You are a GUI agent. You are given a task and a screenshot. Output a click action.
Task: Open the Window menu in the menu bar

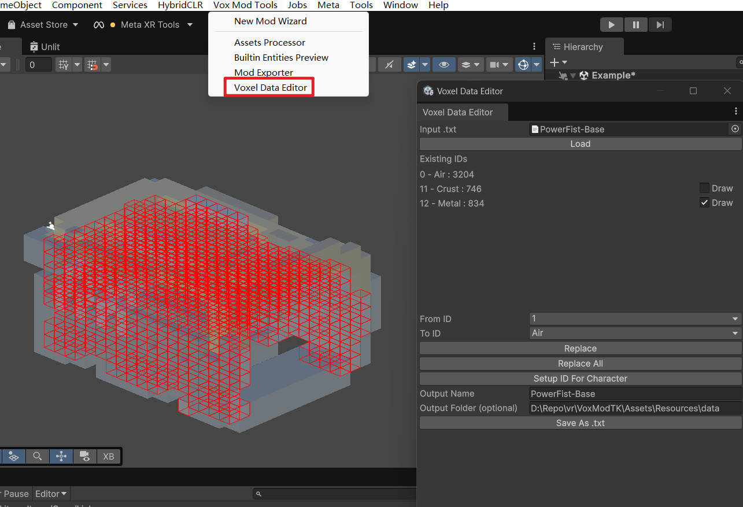[400, 5]
